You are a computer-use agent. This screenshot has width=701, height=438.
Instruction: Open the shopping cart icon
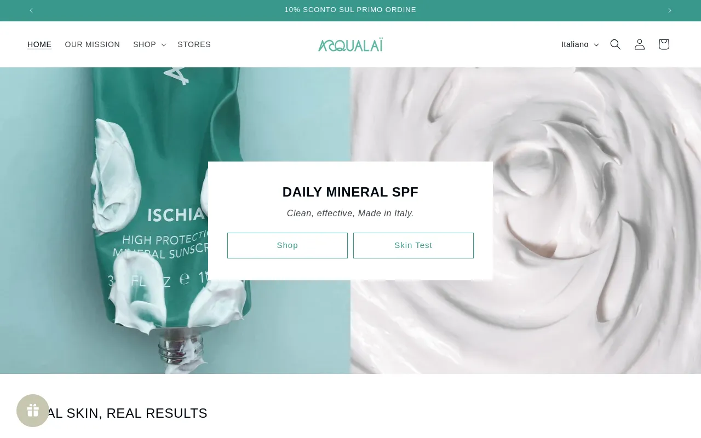[664, 44]
